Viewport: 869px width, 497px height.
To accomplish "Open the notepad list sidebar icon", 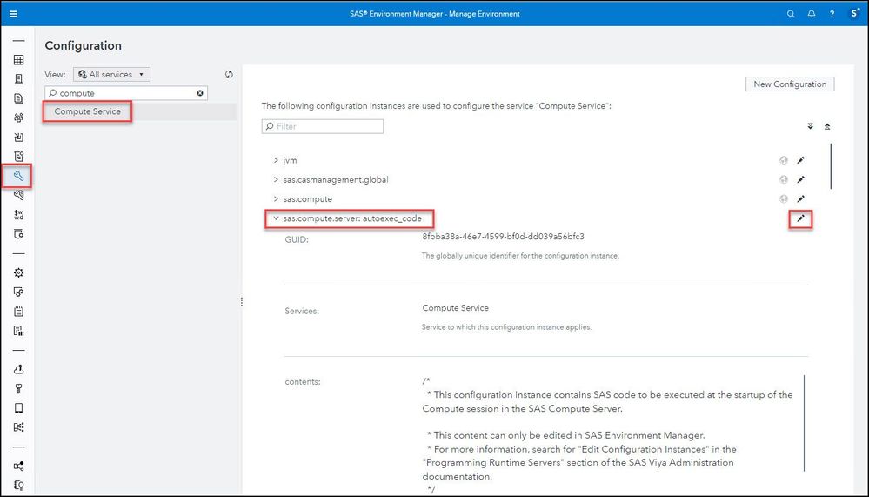I will tap(18, 312).
